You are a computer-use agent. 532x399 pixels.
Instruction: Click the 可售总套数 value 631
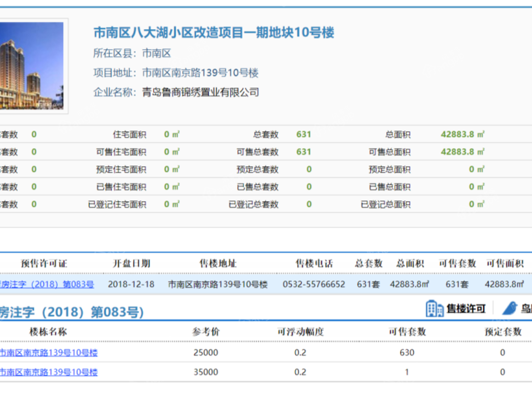click(304, 152)
